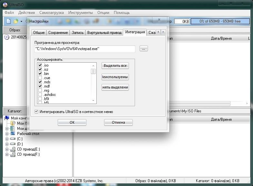253x186 pixels.
Task: Expand the (C:) drive node
Action: 7,139
